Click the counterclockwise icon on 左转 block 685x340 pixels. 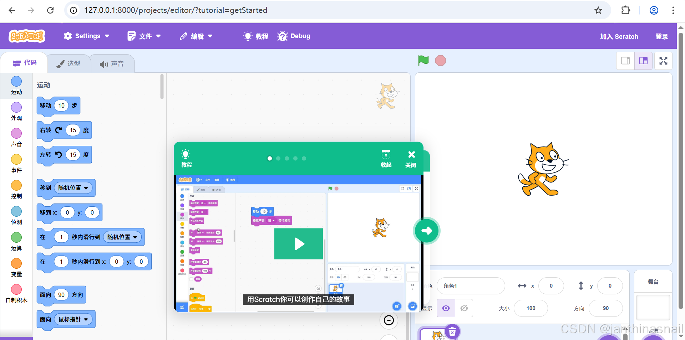[x=59, y=155]
